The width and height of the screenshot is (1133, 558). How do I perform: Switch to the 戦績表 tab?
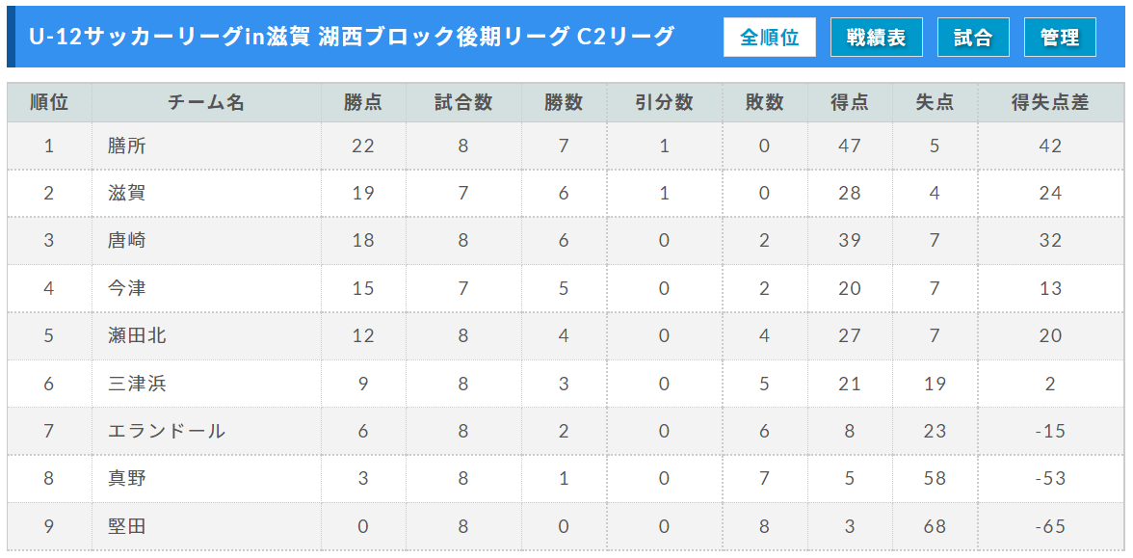click(877, 37)
